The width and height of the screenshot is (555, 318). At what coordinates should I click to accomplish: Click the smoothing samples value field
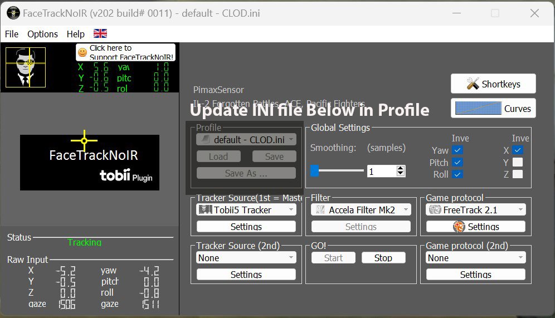382,171
